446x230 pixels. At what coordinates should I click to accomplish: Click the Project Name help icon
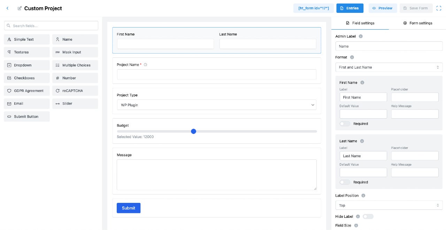(145, 65)
